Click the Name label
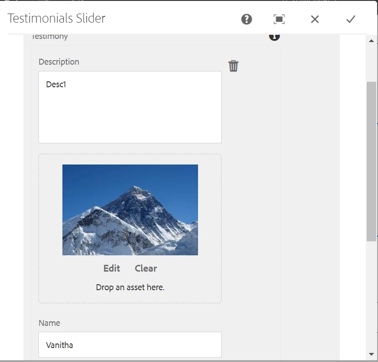This screenshot has width=378, height=362. (49, 323)
